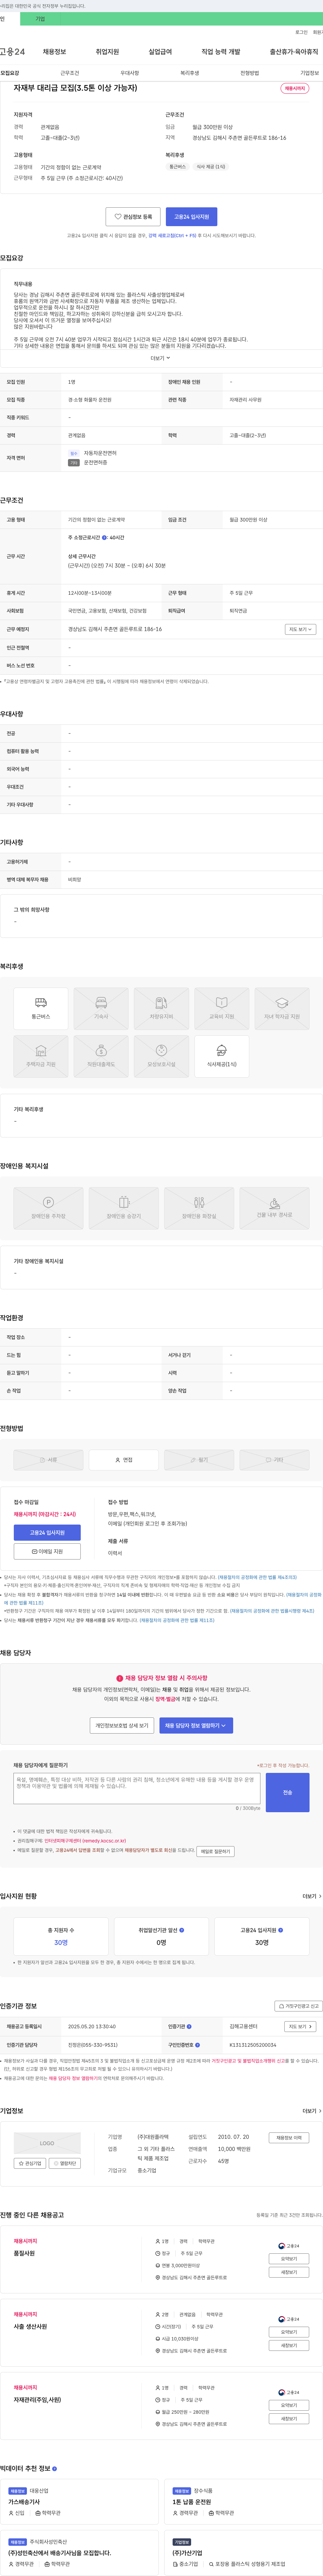Viewport: 323px width, 2576px height.
Task: Click info icon beside 구인인증번호
Action: (198, 2045)
